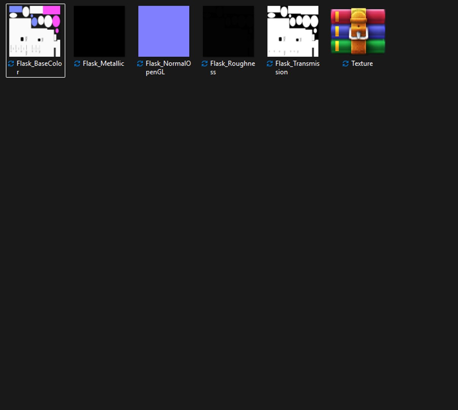This screenshot has width=458, height=410.
Task: Click the WinRAR Texture archive icon
Action: (358, 31)
